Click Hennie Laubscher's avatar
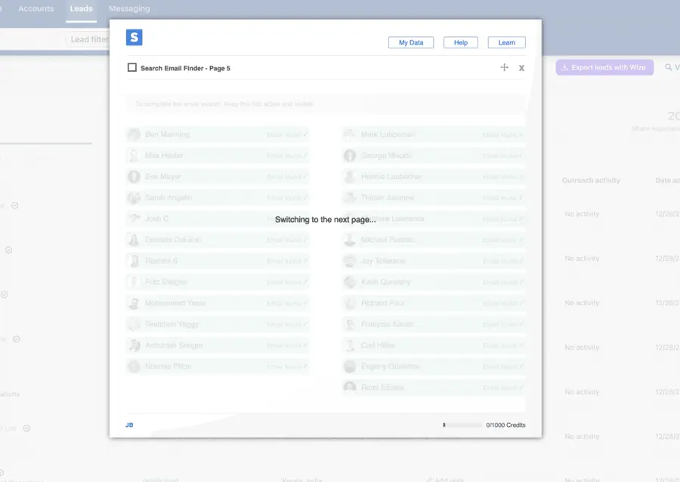This screenshot has height=482, width=680. pos(350,177)
